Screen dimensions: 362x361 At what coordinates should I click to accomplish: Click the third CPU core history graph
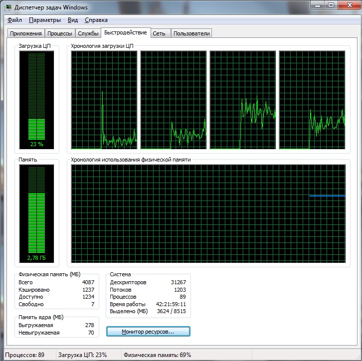click(243, 100)
